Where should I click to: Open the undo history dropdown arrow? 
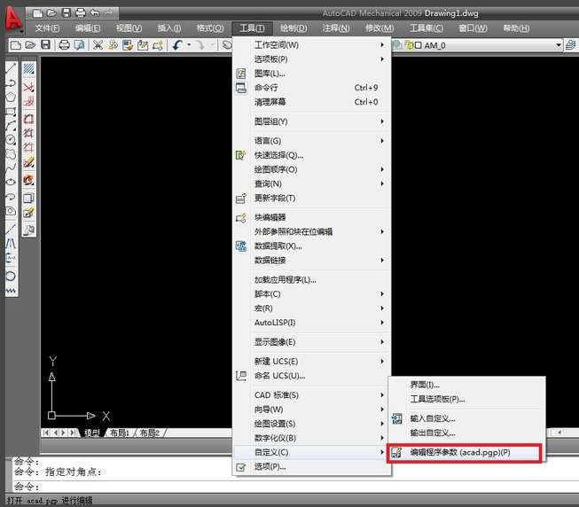tap(189, 45)
